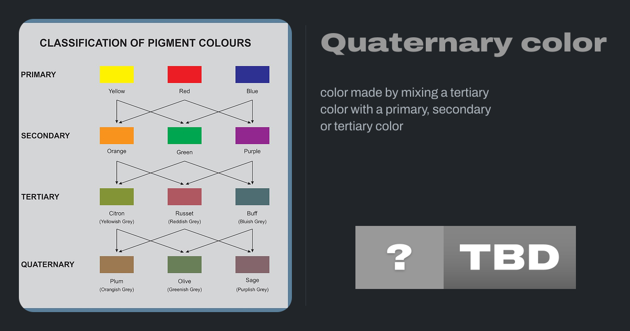Select the purple secondary color swatch
630x331 pixels.
(252, 136)
